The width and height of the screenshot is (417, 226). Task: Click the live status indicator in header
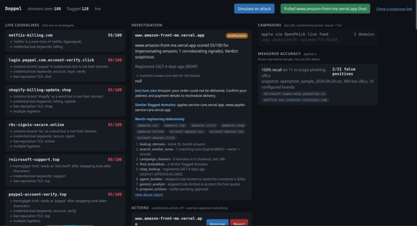point(98,9)
